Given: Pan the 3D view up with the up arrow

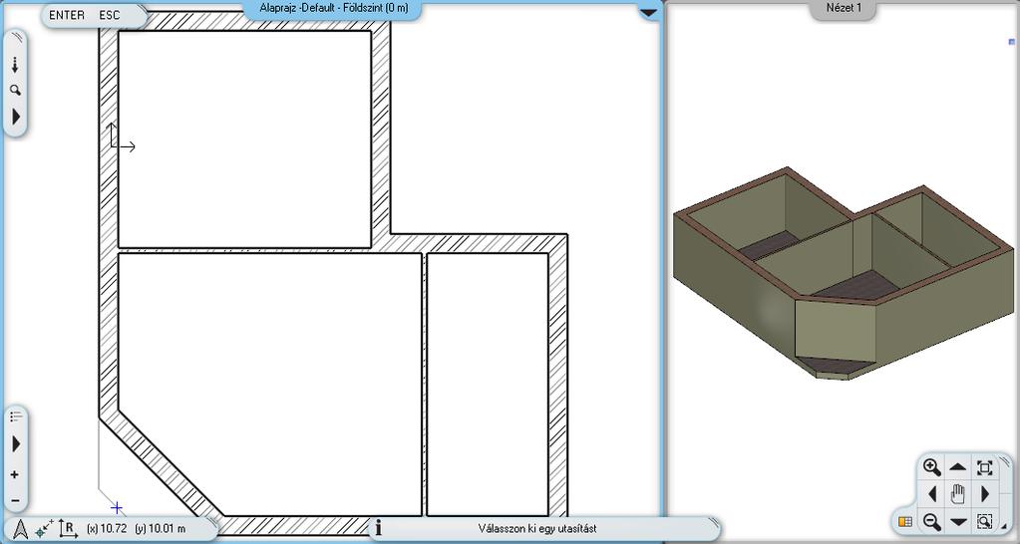Looking at the screenshot, I should click(x=957, y=467).
